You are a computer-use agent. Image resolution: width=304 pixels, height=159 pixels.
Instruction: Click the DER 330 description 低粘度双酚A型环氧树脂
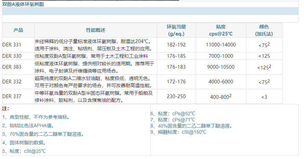tap(91, 56)
